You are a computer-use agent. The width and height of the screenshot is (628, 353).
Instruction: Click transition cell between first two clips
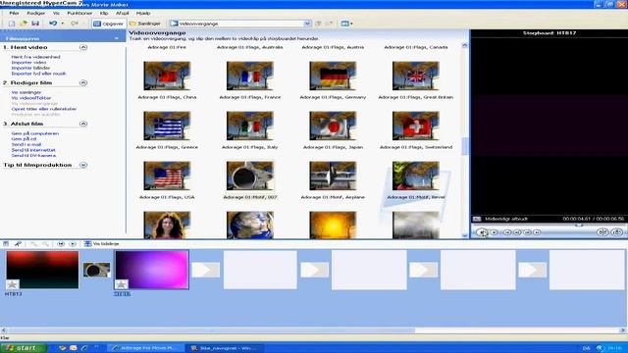click(96, 271)
